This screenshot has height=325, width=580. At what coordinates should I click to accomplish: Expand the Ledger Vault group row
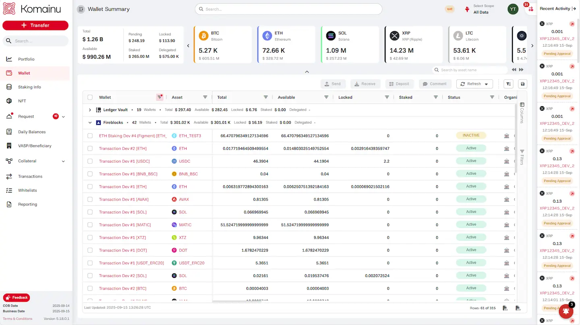(90, 110)
